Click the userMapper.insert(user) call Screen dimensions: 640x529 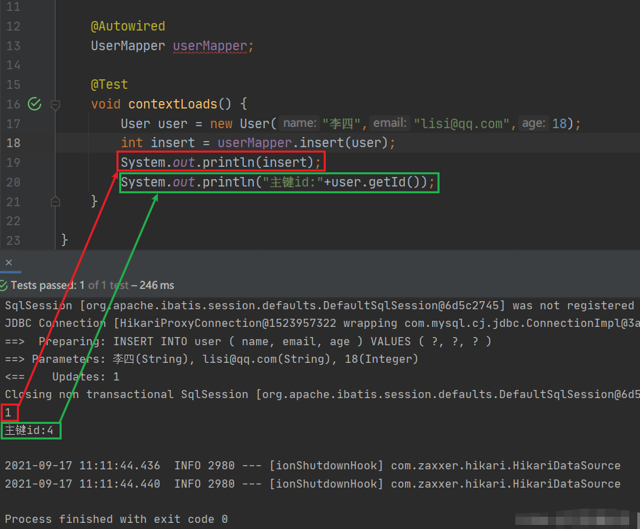pos(302,142)
